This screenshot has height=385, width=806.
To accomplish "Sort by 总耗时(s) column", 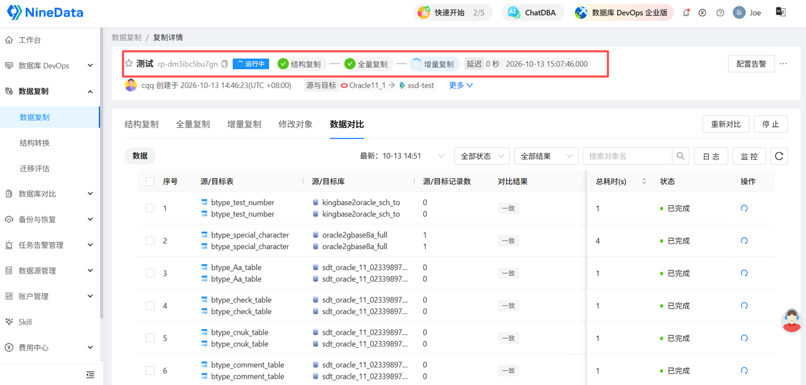I will 644,181.
